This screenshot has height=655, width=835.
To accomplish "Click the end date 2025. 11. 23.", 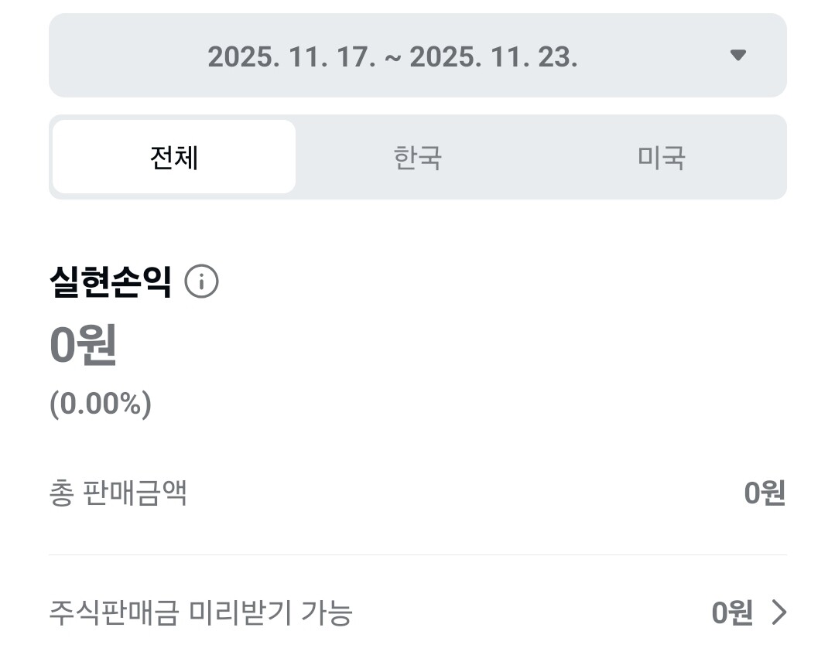I will pos(493,56).
